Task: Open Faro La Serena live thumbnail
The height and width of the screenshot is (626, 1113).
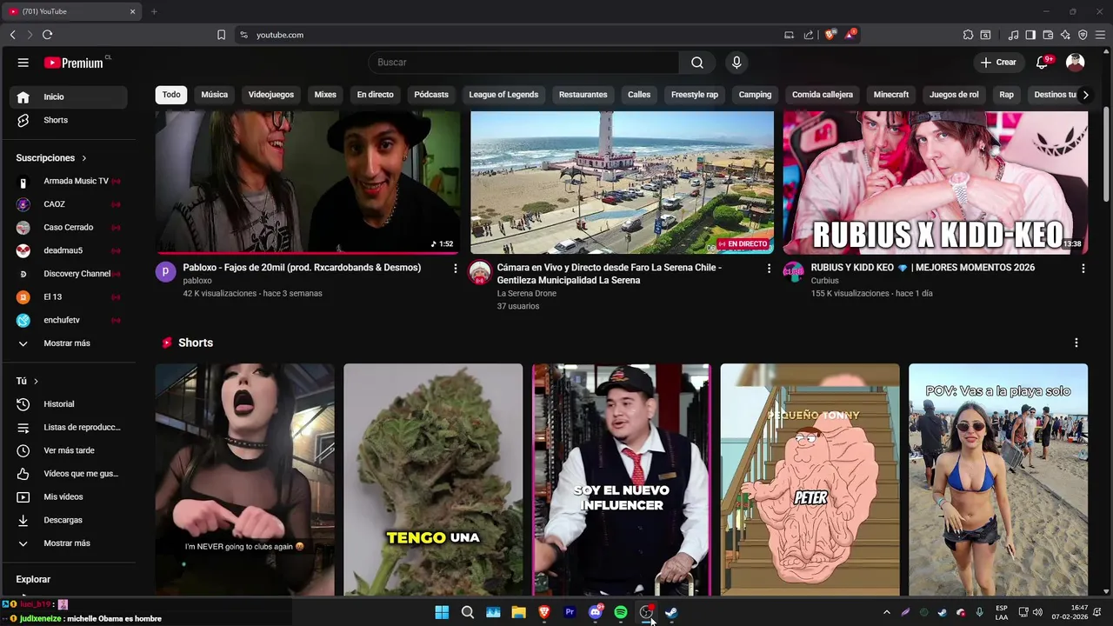Action: 622,183
